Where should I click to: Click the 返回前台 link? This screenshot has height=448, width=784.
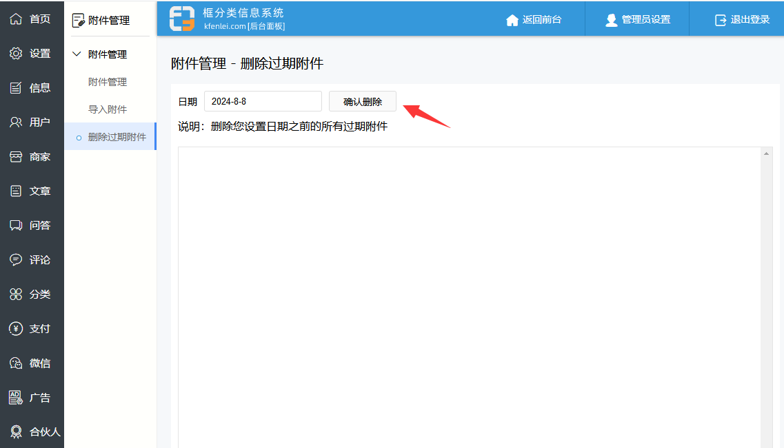pyautogui.click(x=534, y=20)
